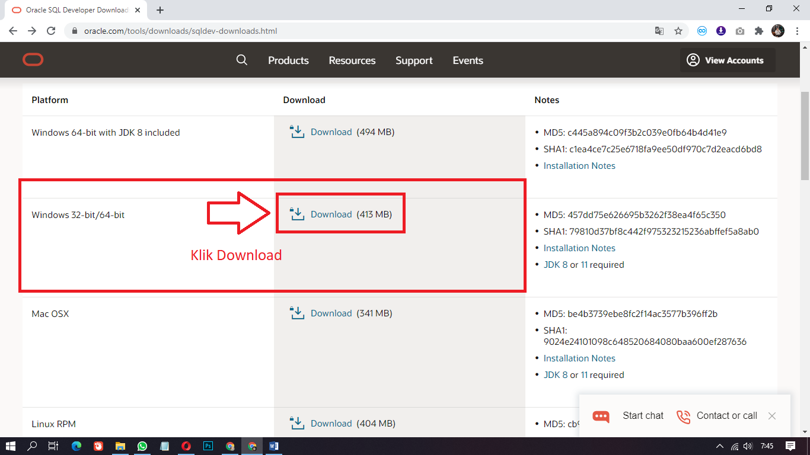Open File Explorer from the taskbar
The height and width of the screenshot is (455, 810).
tap(120, 446)
